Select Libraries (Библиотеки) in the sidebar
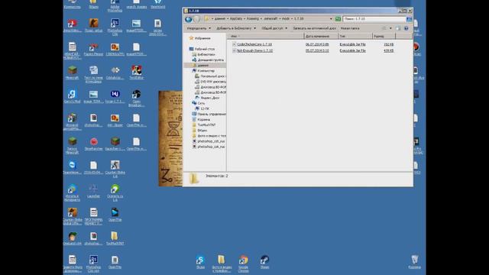 click(204, 54)
